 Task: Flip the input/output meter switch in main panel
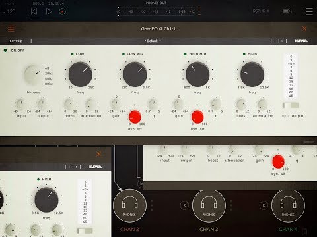291,105
